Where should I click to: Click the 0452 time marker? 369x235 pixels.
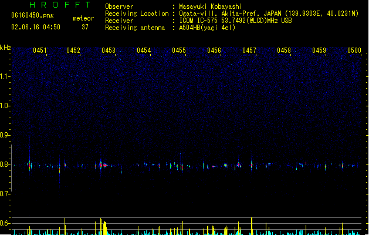[x=73, y=51]
